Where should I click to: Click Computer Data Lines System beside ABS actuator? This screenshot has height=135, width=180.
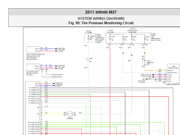(x=61, y=50)
